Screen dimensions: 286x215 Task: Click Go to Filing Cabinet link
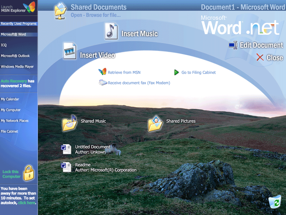[x=199, y=72]
